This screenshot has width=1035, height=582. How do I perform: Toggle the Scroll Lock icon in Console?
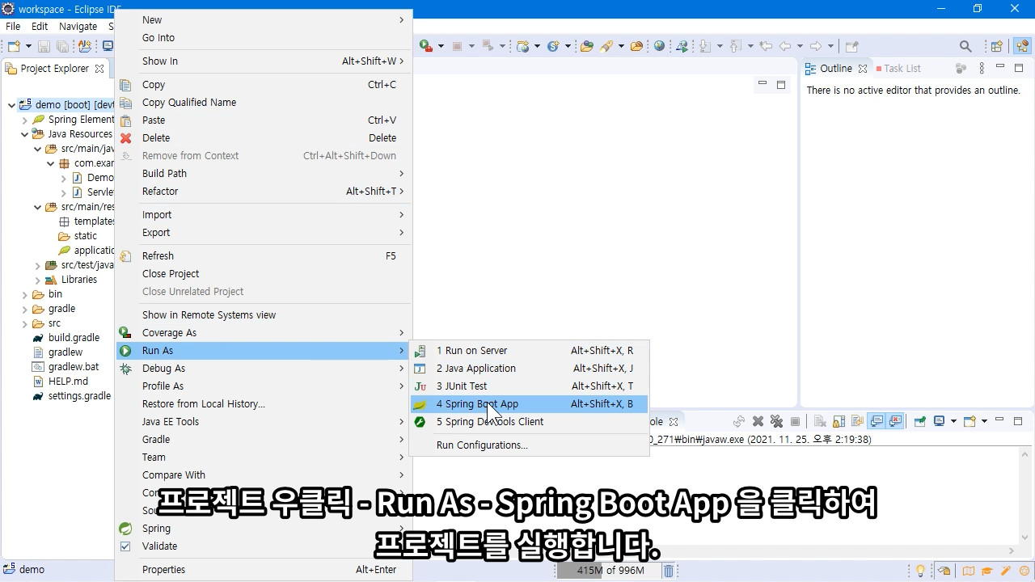839,421
